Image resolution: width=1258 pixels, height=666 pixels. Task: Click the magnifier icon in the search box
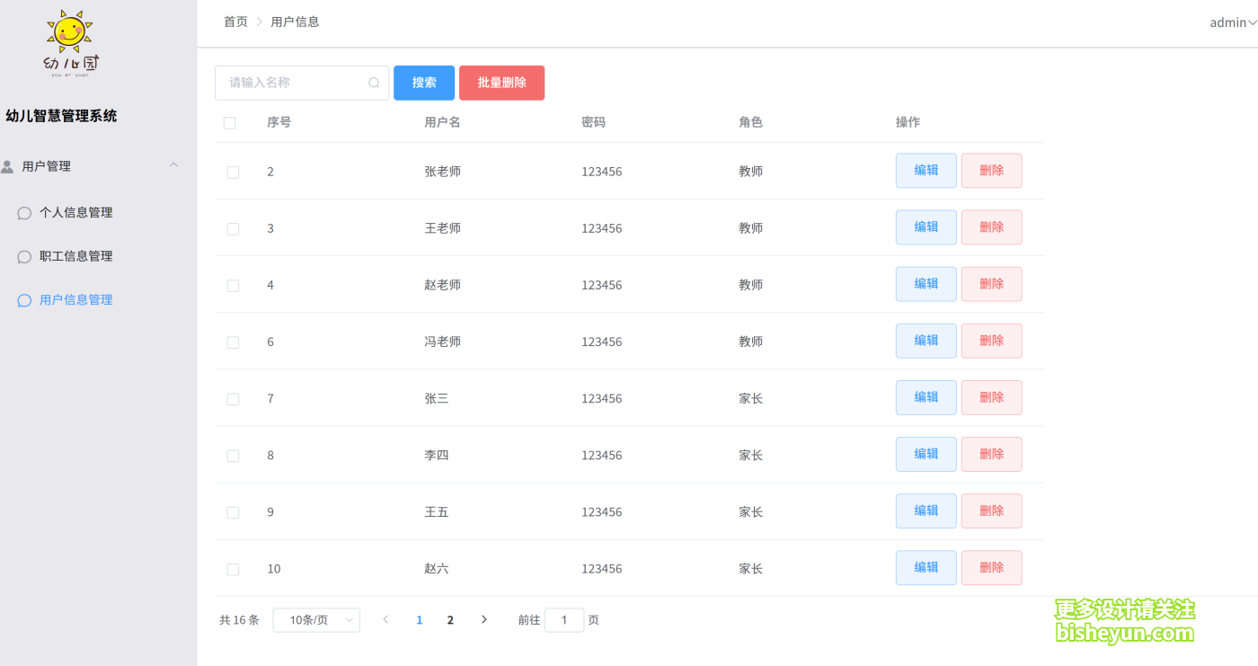[x=374, y=83]
